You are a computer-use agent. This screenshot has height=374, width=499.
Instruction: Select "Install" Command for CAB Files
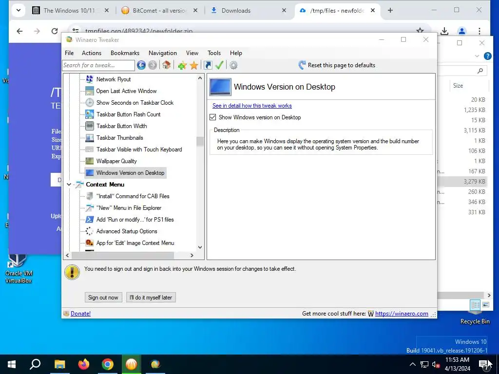point(133,196)
